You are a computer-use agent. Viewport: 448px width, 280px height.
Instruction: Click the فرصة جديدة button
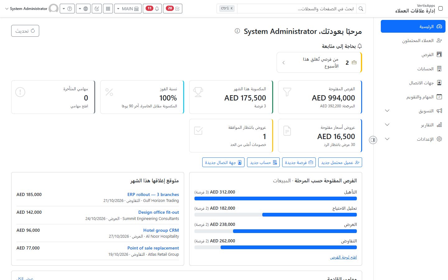(299, 162)
